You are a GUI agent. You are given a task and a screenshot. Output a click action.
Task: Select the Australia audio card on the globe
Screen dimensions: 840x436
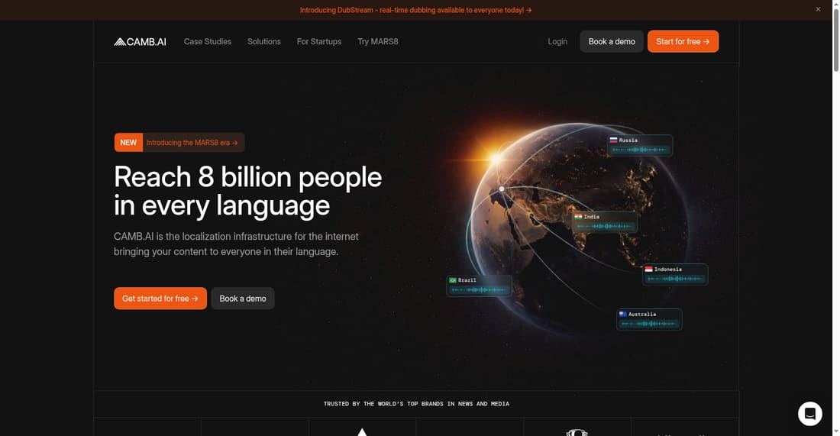point(649,319)
